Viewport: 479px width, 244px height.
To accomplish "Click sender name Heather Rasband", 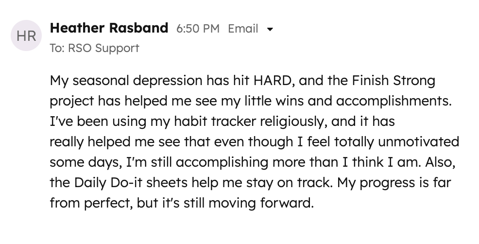I will pyautogui.click(x=109, y=28).
